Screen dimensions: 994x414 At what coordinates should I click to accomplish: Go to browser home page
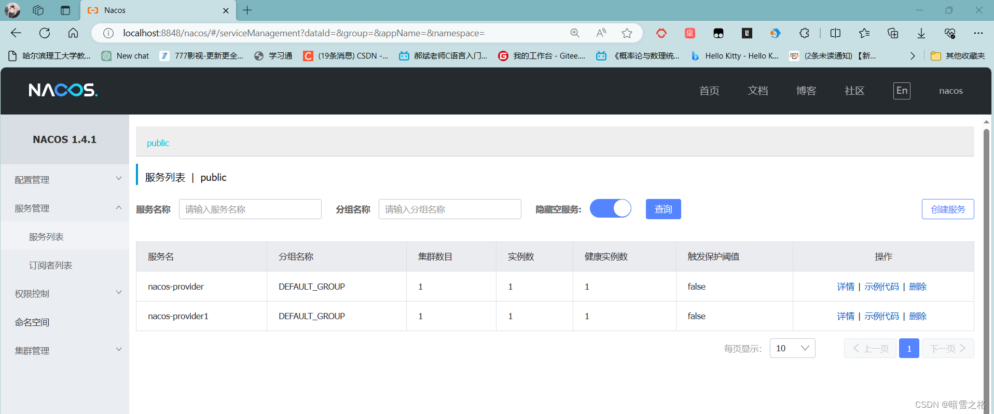[73, 33]
